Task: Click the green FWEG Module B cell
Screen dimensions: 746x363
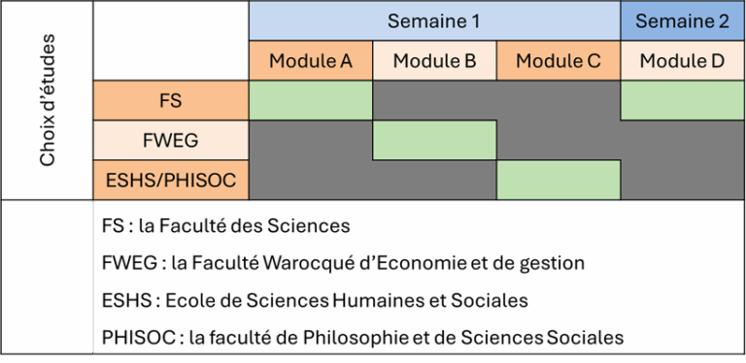Action: (434, 140)
